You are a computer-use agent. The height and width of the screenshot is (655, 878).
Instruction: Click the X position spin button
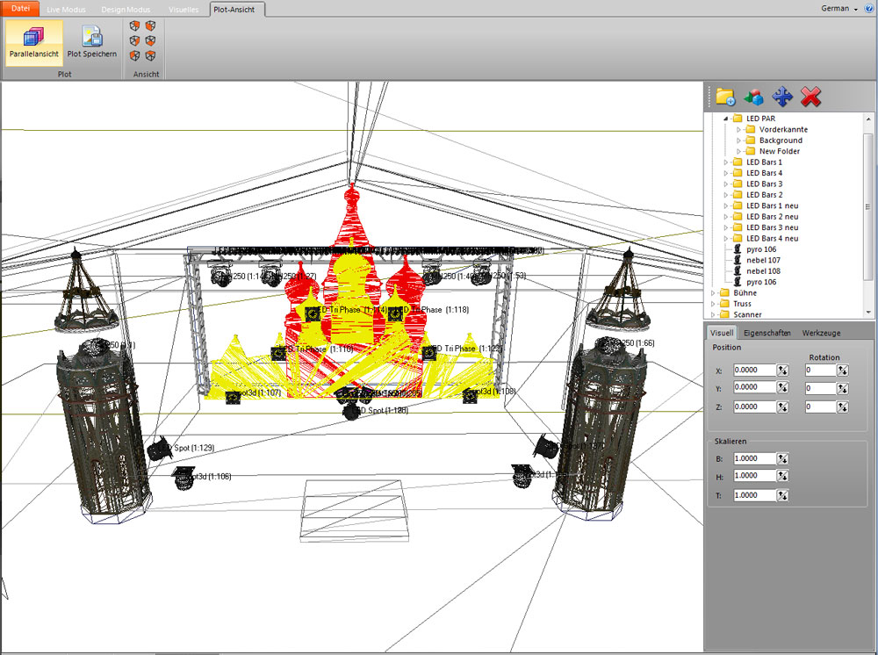pos(783,370)
